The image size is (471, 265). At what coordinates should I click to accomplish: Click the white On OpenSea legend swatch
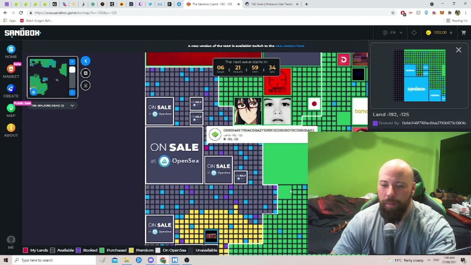point(158,250)
